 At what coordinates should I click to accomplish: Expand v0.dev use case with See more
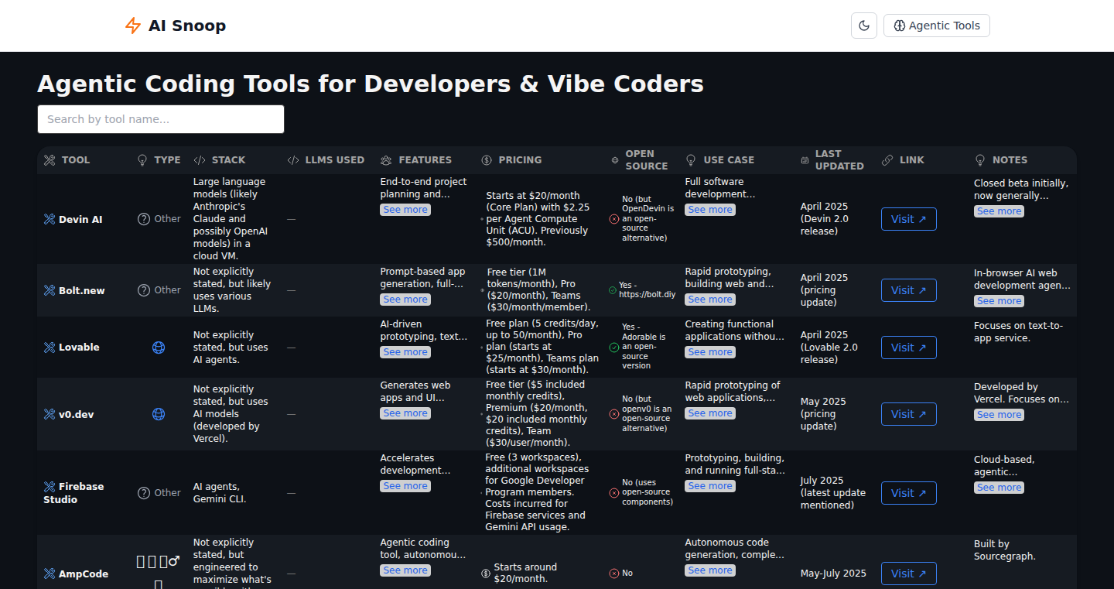(x=710, y=413)
